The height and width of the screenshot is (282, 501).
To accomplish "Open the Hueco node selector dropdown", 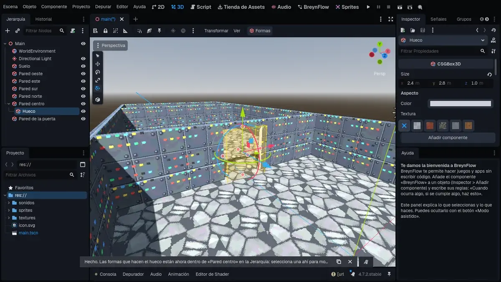I will 443,40.
